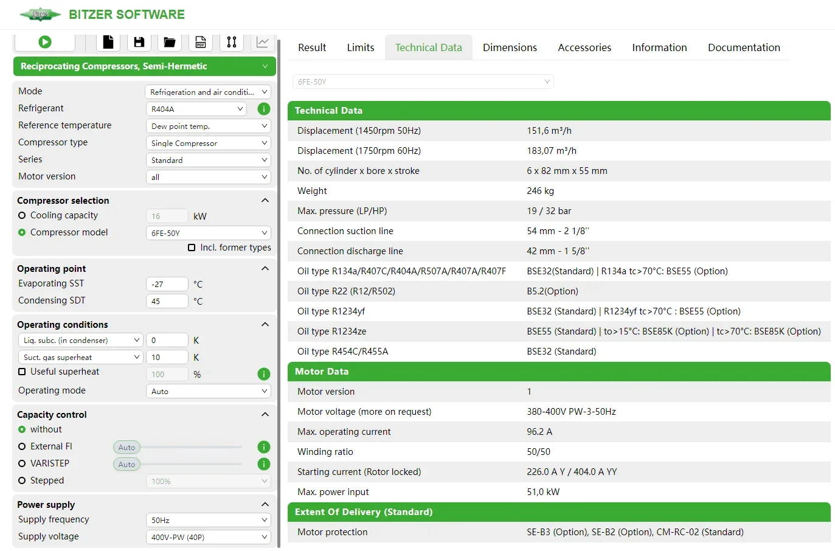Image resolution: width=835 pixels, height=551 pixels.
Task: Click the info icon next to Refrigerant
Action: coord(263,109)
